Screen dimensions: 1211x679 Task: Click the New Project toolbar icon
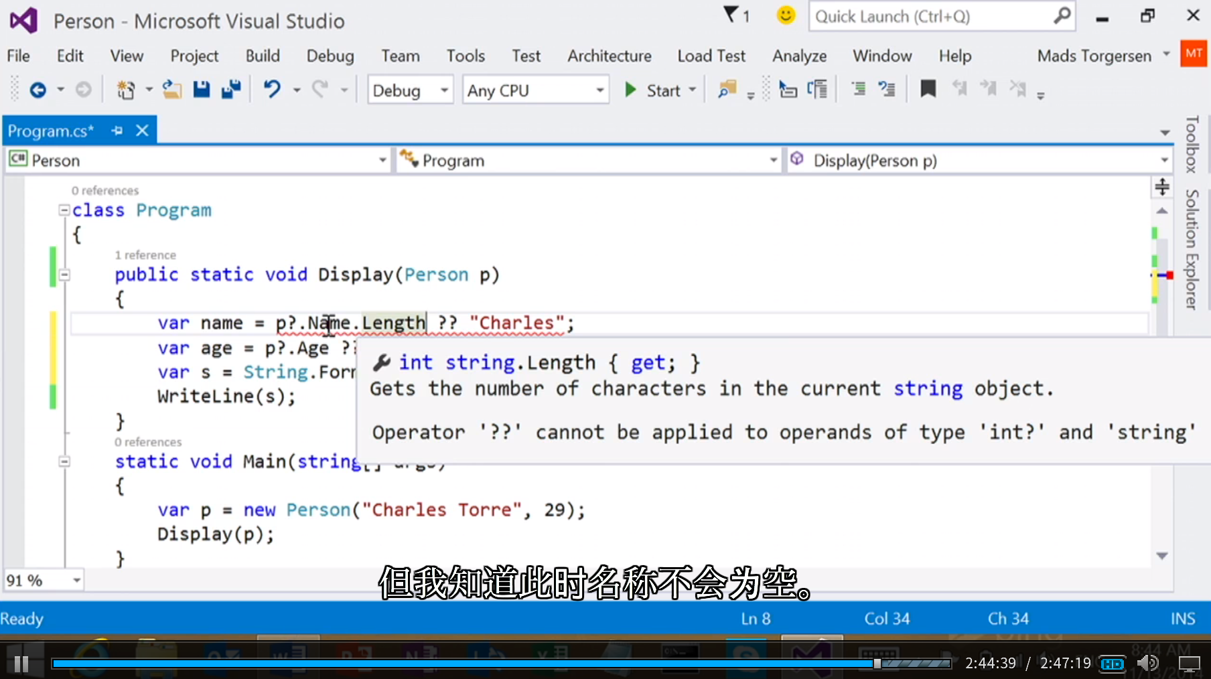[x=126, y=90]
